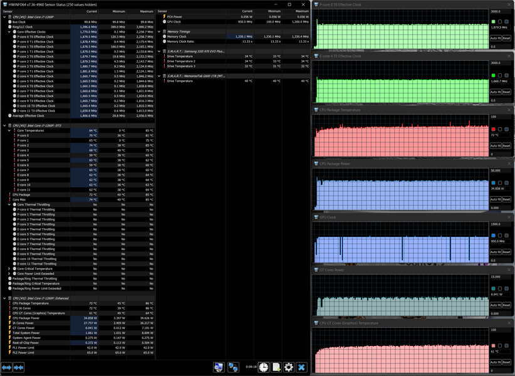Click the network remote sensors icon

233,367
